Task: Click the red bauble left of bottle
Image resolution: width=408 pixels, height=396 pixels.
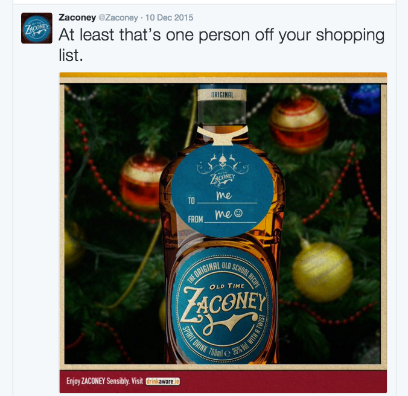Action: tap(142, 182)
